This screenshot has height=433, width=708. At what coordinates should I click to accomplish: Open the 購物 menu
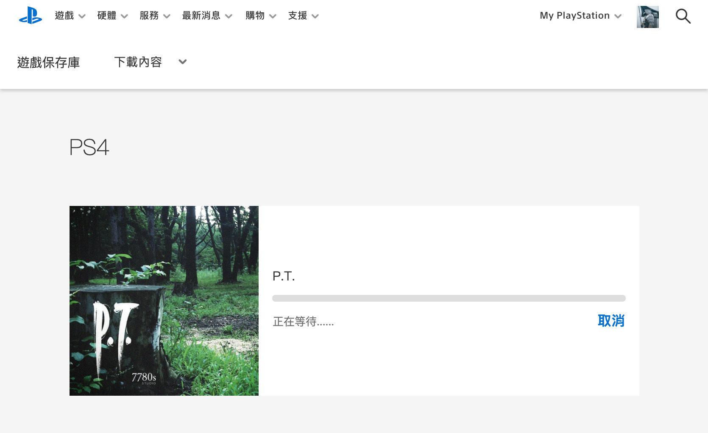(x=261, y=16)
